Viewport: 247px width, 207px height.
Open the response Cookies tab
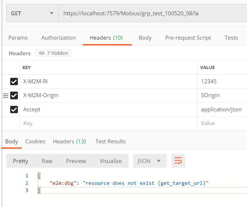pyautogui.click(x=35, y=142)
